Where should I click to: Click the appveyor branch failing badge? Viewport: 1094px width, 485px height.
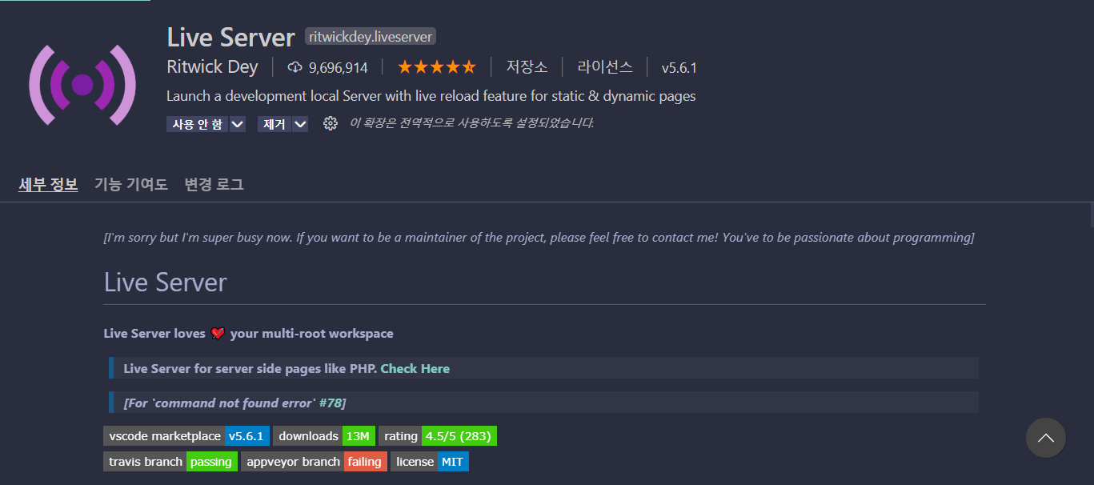[x=314, y=462]
